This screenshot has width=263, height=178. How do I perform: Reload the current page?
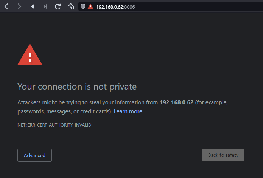tap(58, 6)
